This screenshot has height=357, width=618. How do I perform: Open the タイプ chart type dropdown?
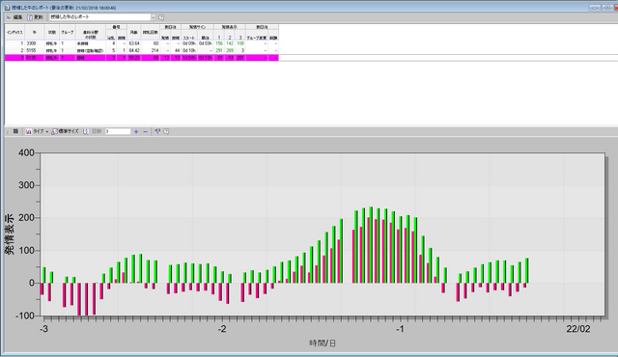(37, 131)
